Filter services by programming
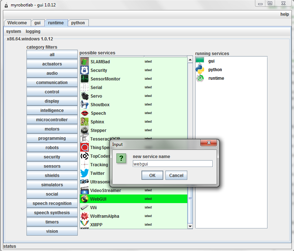 pos(52,138)
